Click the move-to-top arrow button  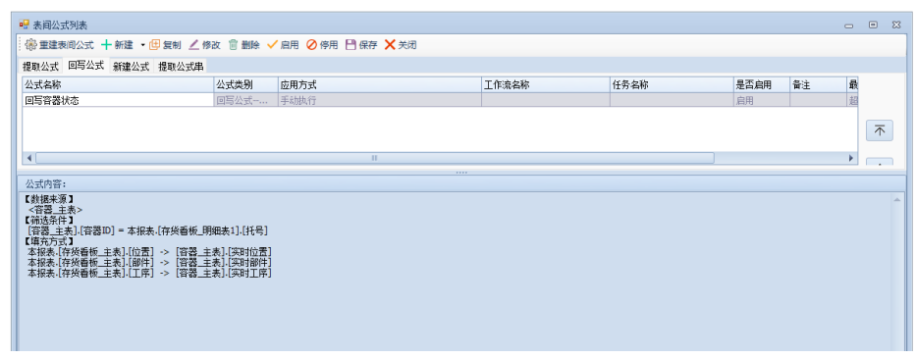point(880,130)
